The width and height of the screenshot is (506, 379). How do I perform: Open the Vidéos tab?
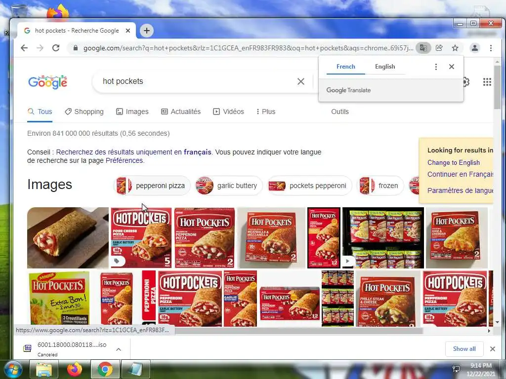pyautogui.click(x=228, y=112)
